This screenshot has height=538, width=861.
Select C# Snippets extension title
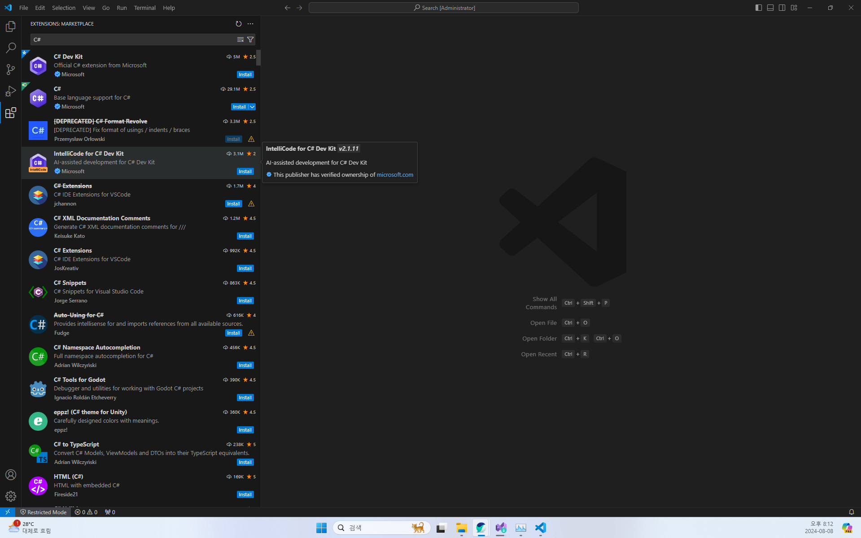pos(70,283)
